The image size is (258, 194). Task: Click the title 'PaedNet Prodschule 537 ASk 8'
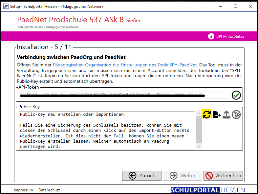(70, 20)
